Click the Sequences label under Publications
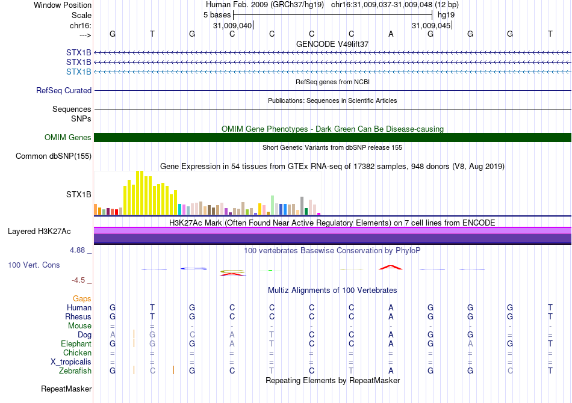Image resolution: width=572 pixels, height=403 pixels. (72, 109)
